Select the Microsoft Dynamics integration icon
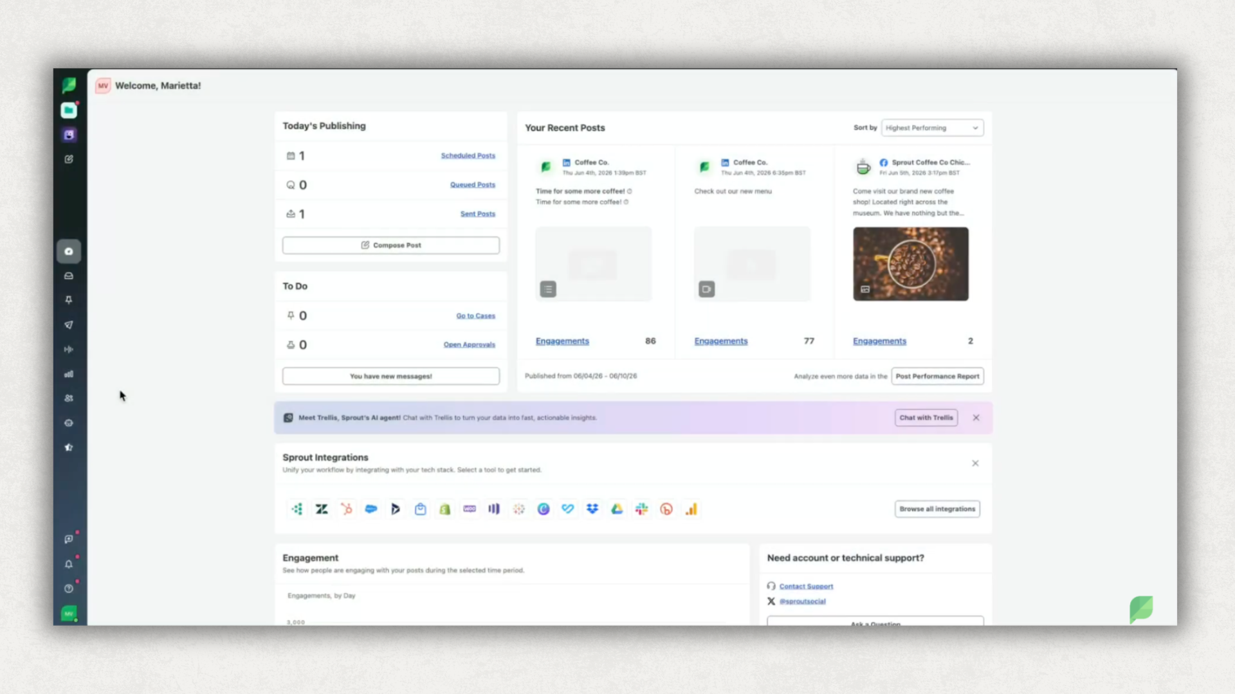 396,509
